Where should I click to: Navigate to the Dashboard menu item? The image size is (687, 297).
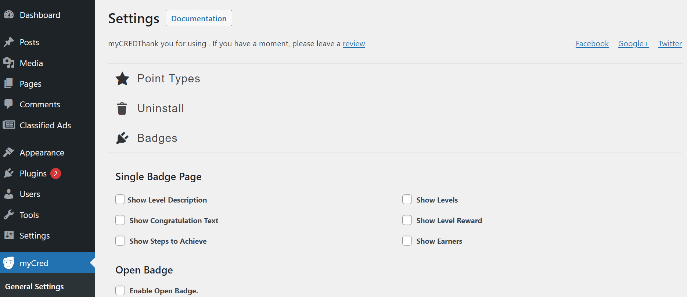click(x=40, y=15)
